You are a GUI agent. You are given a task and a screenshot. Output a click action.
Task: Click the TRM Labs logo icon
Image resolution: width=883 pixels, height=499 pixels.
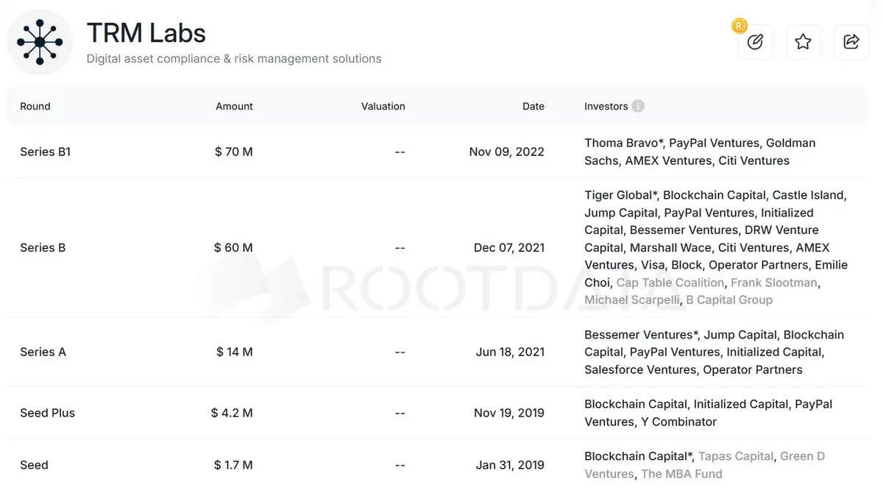pyautogui.click(x=40, y=42)
